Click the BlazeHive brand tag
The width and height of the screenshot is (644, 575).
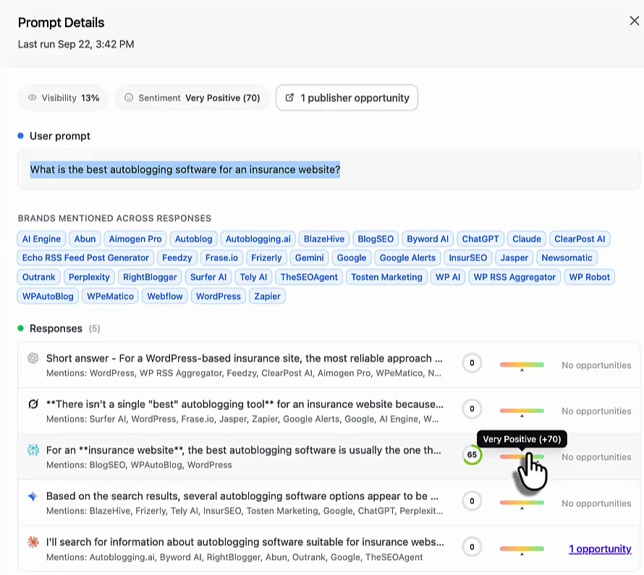coord(324,239)
